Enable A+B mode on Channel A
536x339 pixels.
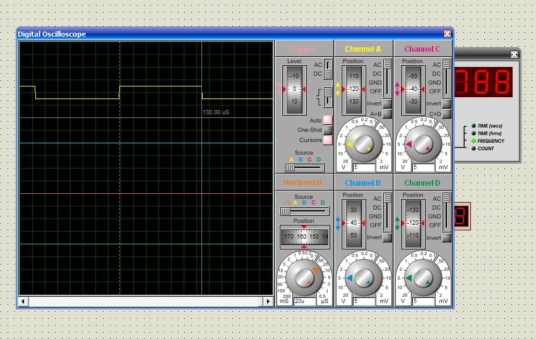tap(388, 114)
